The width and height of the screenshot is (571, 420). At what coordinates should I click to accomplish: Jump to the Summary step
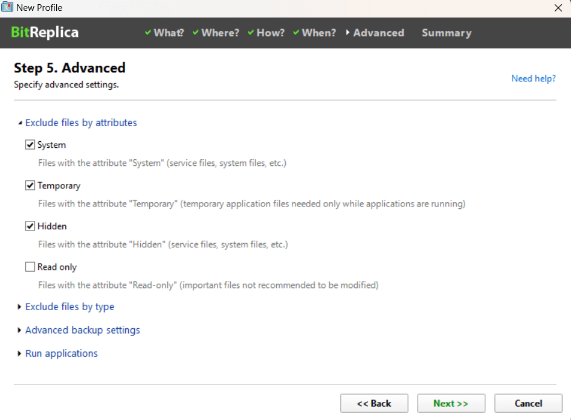(x=447, y=33)
